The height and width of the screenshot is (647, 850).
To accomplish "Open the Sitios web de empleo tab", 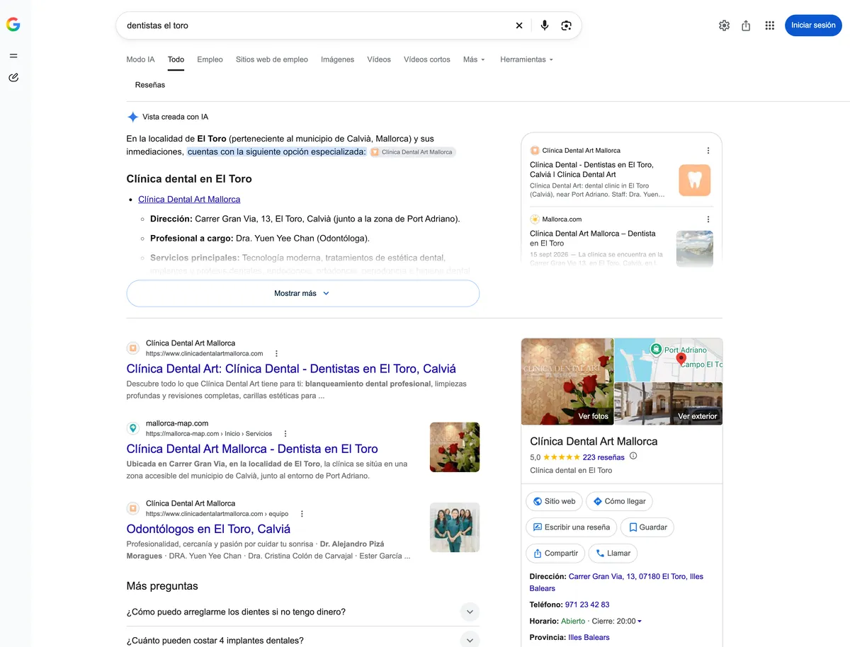I will tap(272, 59).
